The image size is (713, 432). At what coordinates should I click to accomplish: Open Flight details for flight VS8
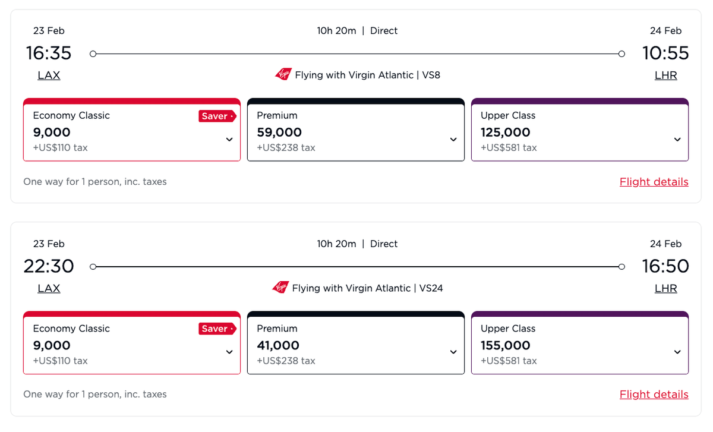654,181
